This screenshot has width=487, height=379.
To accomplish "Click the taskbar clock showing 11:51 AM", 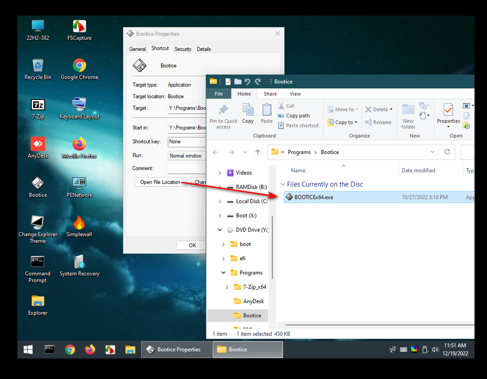I will pos(455,350).
